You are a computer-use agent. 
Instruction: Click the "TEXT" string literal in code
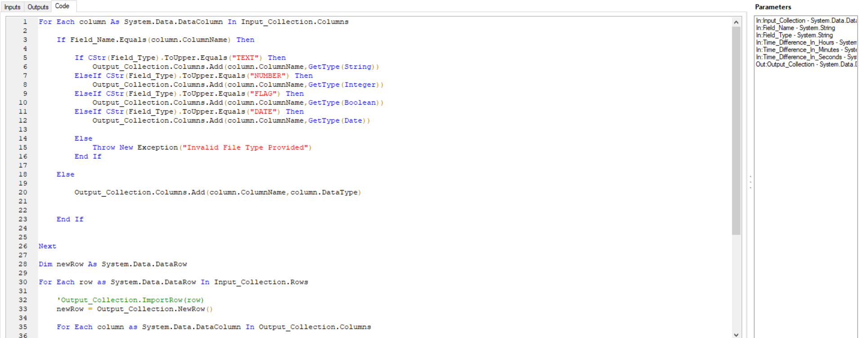pyautogui.click(x=245, y=57)
